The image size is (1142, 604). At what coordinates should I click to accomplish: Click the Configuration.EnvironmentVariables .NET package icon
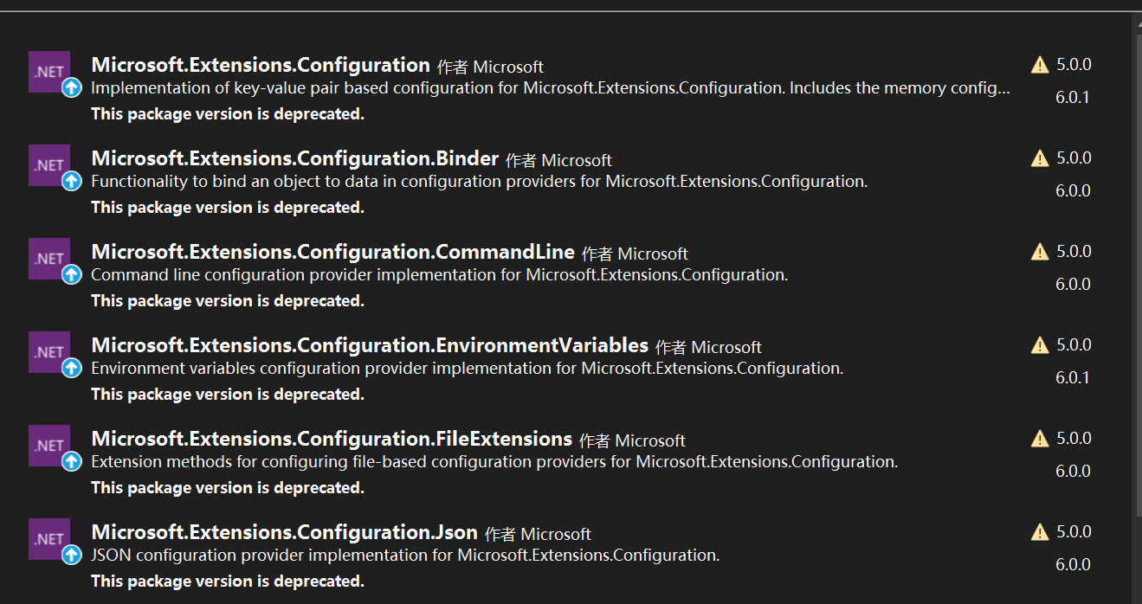coord(49,352)
